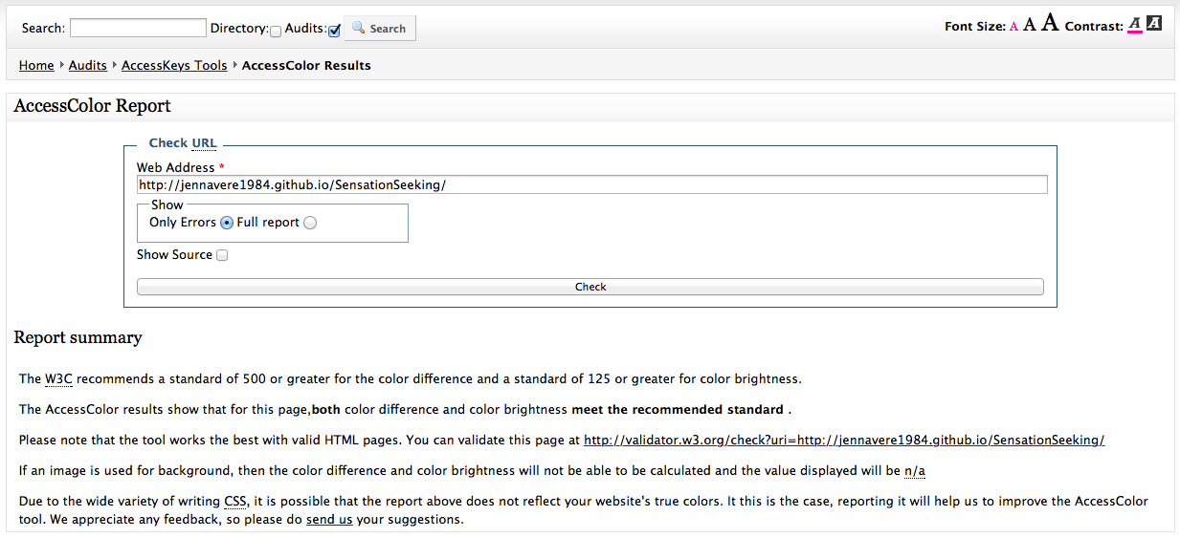Screen dimensions: 1180x538
Task: Follow the send us feedback link
Action: (x=329, y=520)
